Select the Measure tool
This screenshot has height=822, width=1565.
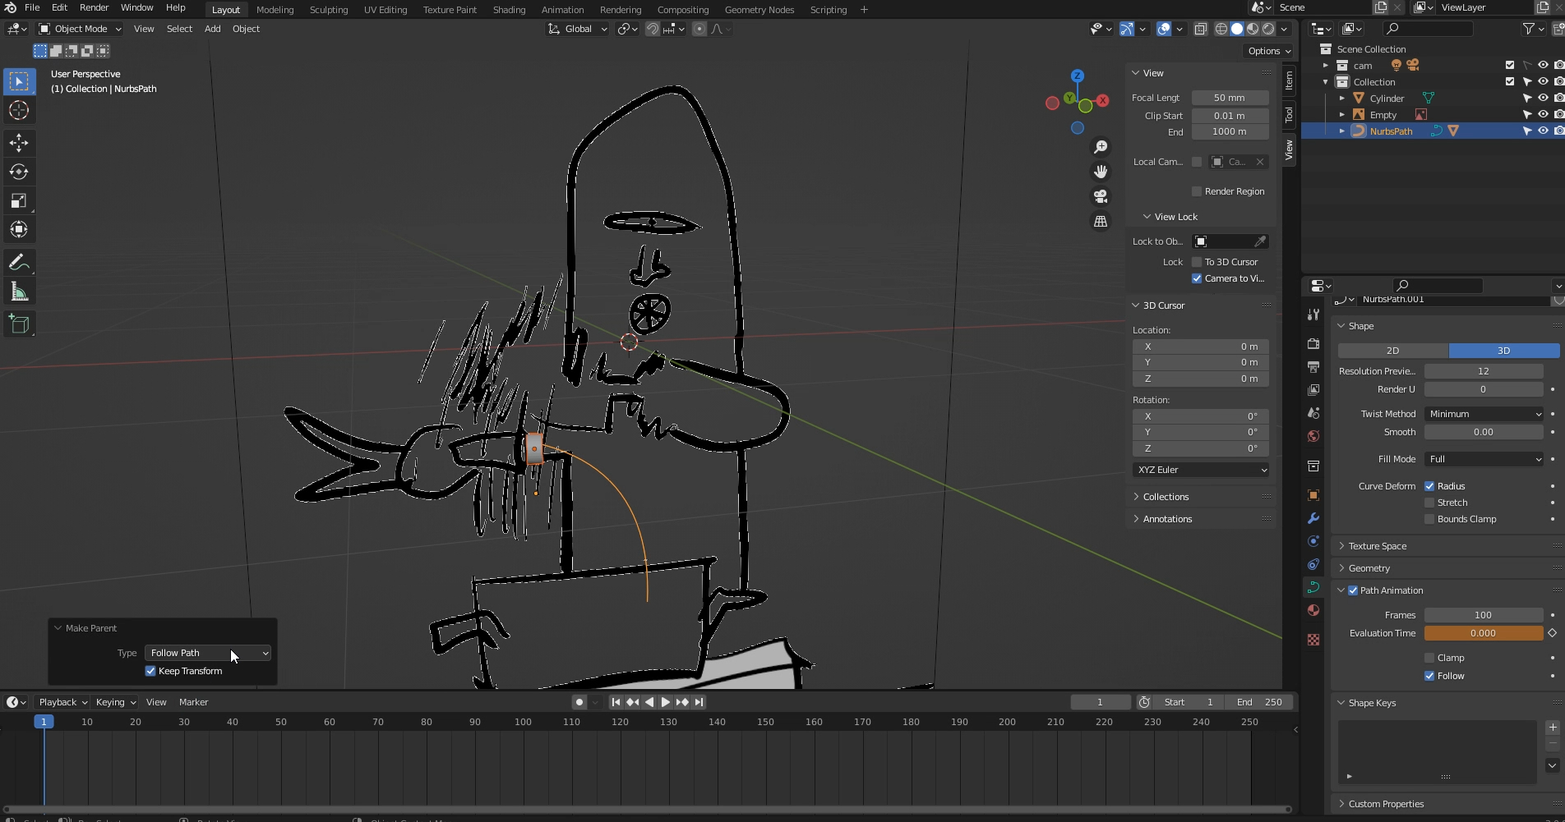click(x=19, y=292)
